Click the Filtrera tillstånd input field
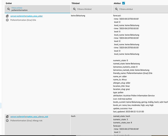Image resolution: width=168 pixels, height=136 pixels. pyautogui.click(x=92, y=9)
